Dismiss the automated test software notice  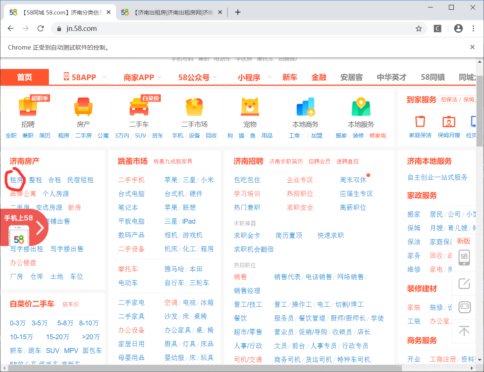pos(472,47)
